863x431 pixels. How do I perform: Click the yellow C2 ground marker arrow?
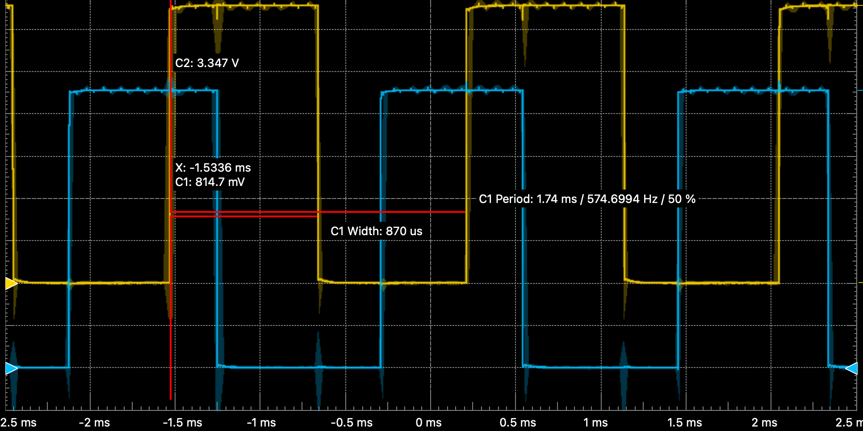point(11,283)
